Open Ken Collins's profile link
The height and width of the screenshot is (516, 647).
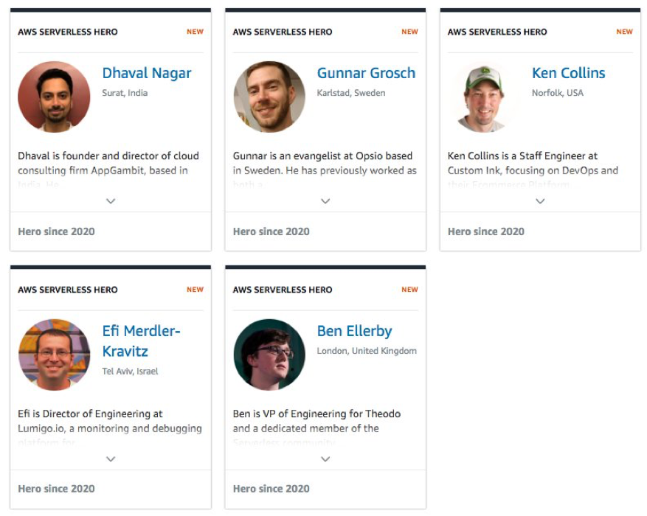[568, 74]
